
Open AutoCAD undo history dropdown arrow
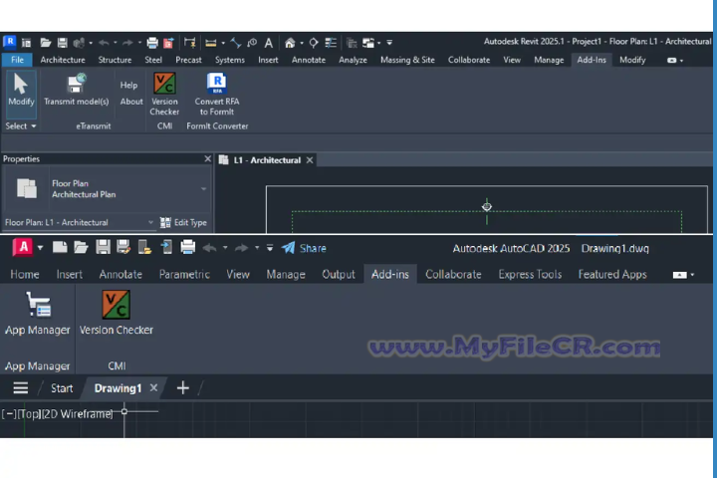pyautogui.click(x=225, y=248)
